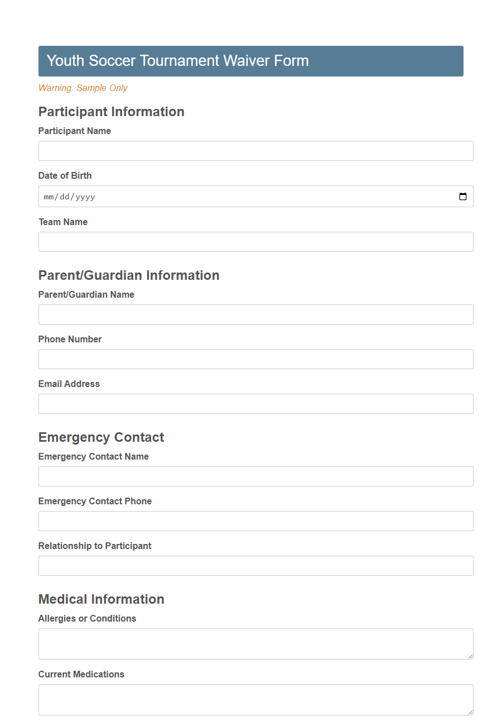Click the month segment of the date input
The height and width of the screenshot is (726, 502).
(x=50, y=196)
